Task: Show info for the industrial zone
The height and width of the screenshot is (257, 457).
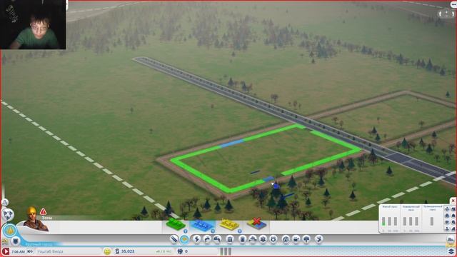Action: (x=239, y=231)
